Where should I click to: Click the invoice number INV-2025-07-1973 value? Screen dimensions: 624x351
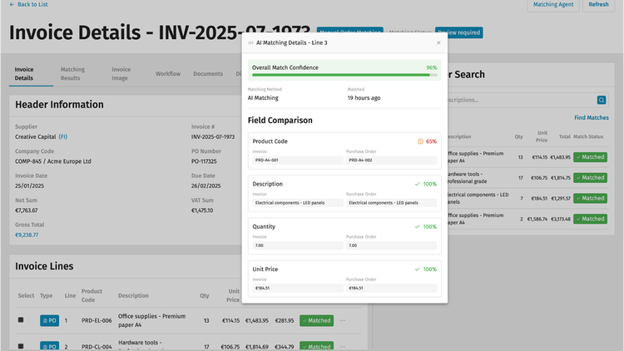tap(213, 137)
